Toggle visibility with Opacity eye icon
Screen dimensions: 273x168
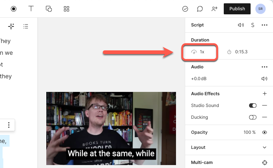(x=264, y=132)
